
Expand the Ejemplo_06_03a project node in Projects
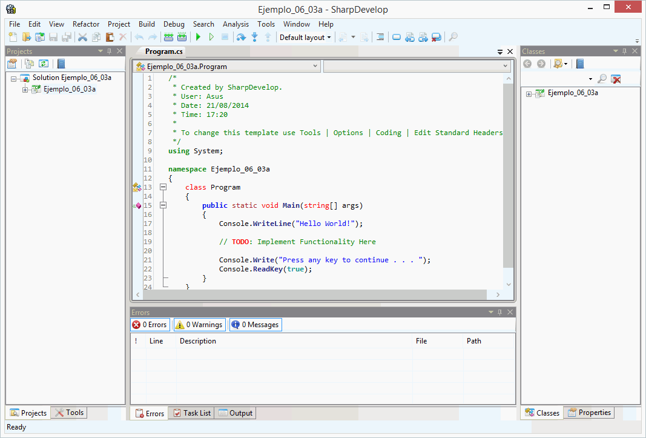pos(25,90)
